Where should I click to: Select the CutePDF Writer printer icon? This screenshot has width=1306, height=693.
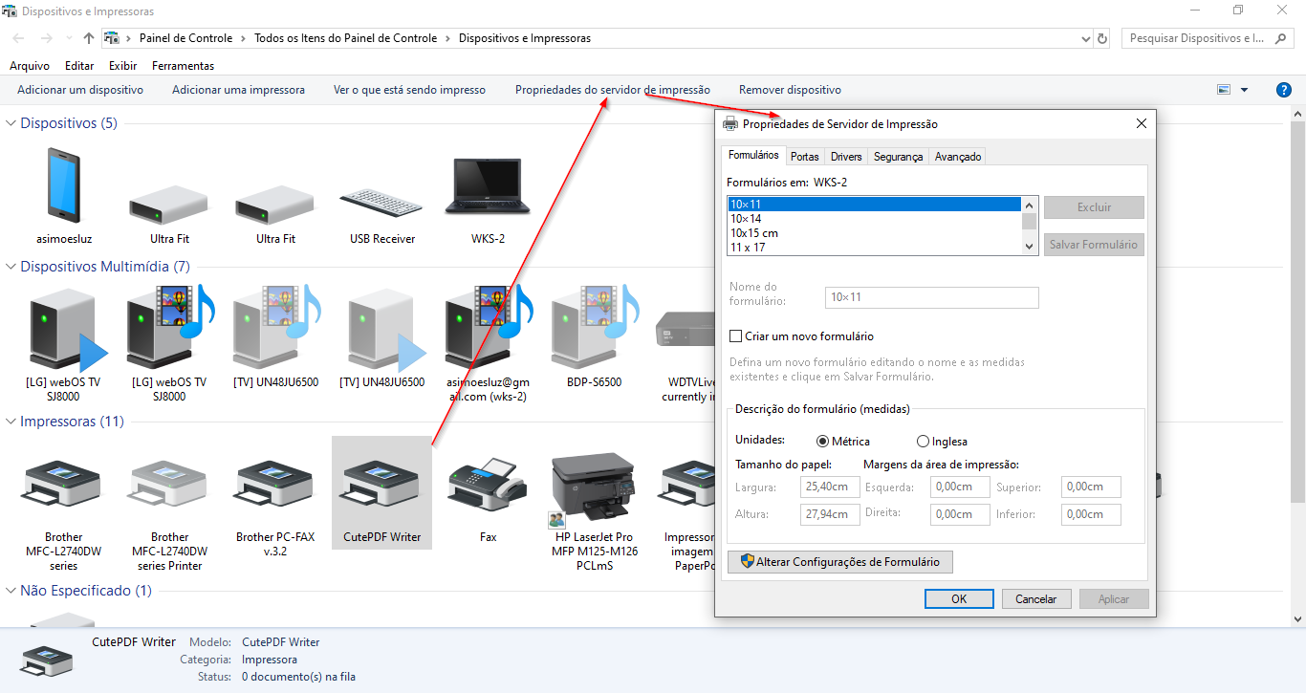tap(382, 485)
